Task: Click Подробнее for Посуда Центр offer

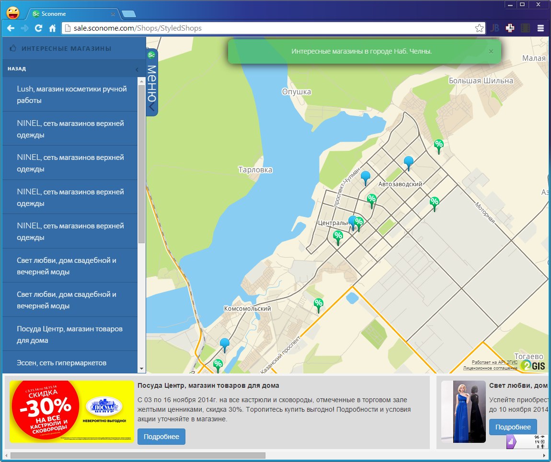Action: 161,437
